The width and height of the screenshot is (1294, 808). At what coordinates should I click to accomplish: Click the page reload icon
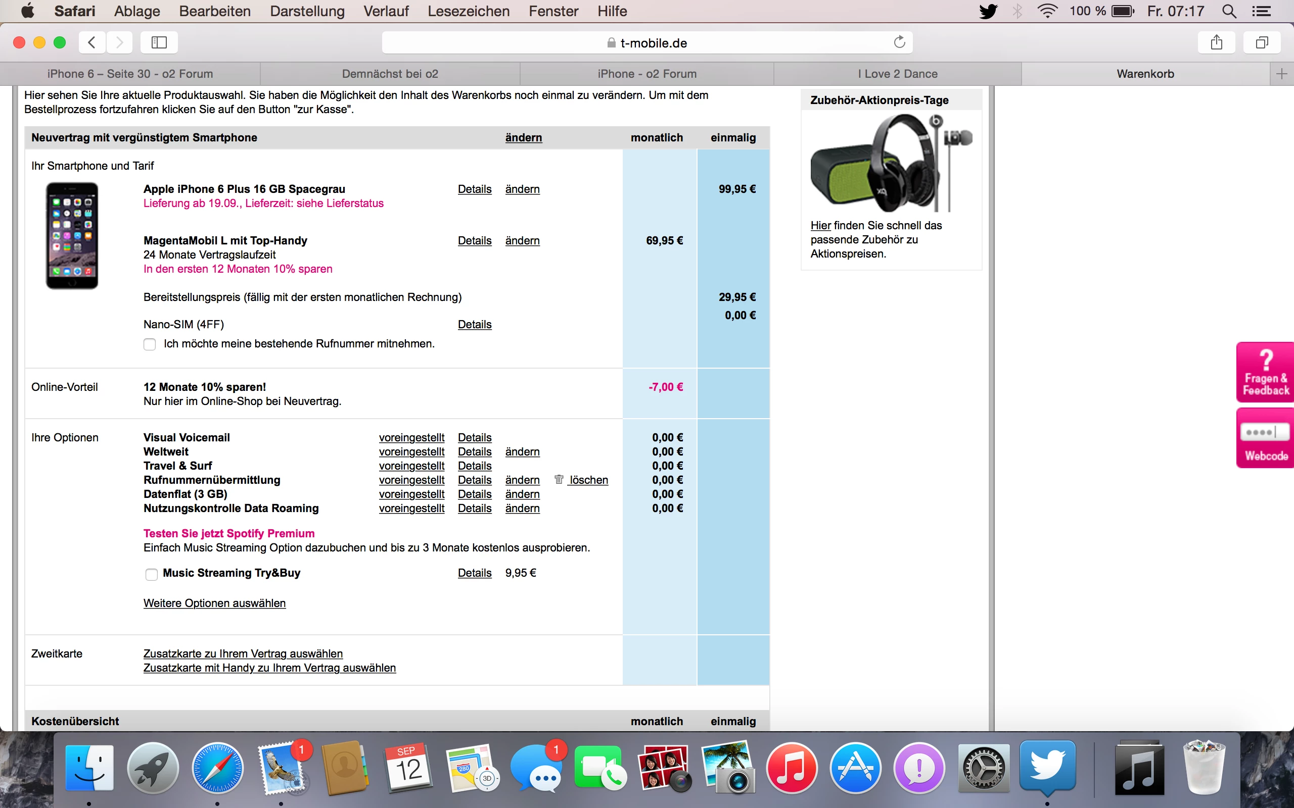pos(899,42)
